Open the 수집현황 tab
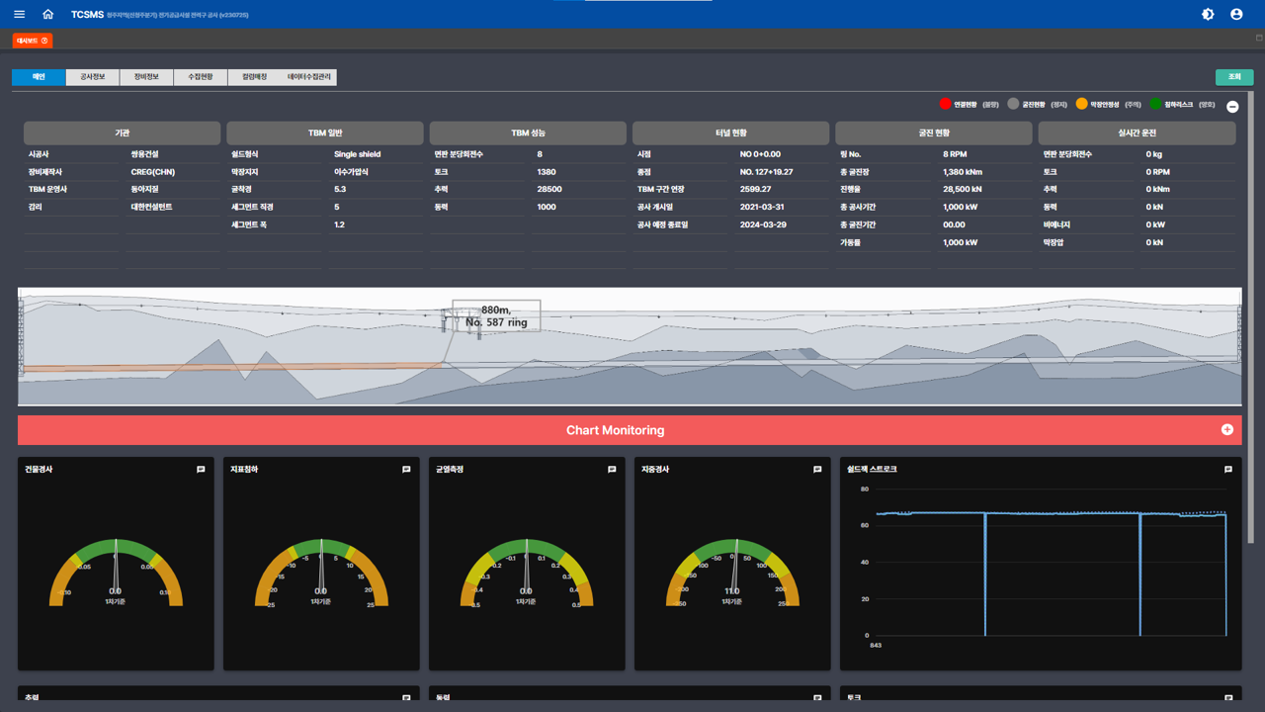This screenshot has height=712, width=1265. (x=201, y=77)
